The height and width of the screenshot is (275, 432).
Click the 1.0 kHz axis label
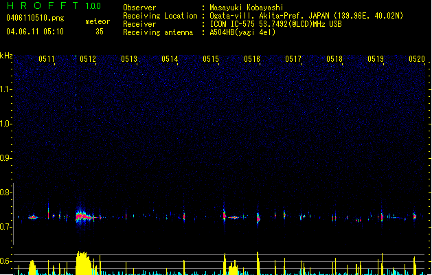click(x=5, y=124)
